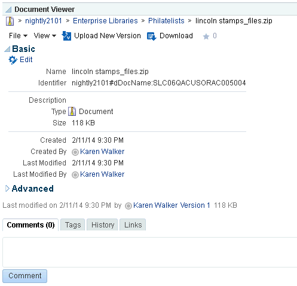Collapse the Document Viewer panel

(x=8, y=10)
